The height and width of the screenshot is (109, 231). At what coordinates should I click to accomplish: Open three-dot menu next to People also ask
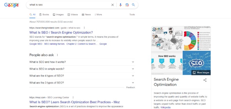click(57, 55)
